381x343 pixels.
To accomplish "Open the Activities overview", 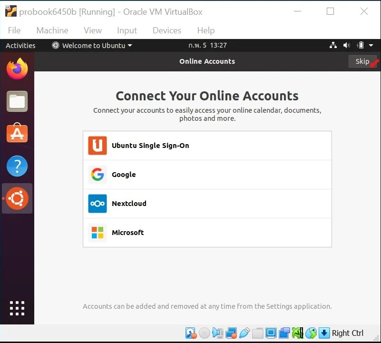I will click(x=20, y=45).
